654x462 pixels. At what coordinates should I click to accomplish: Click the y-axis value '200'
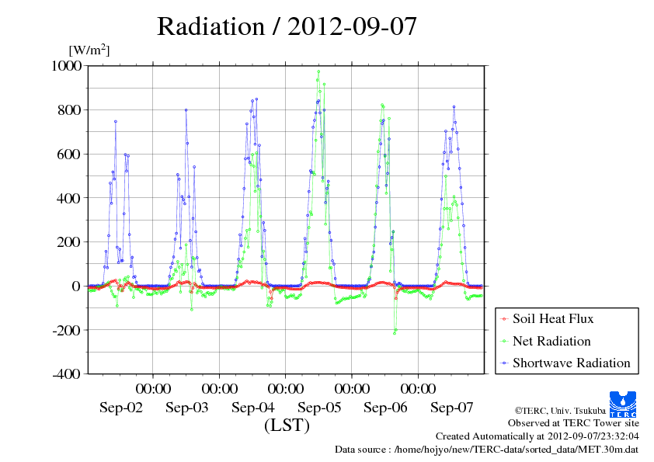click(69, 241)
